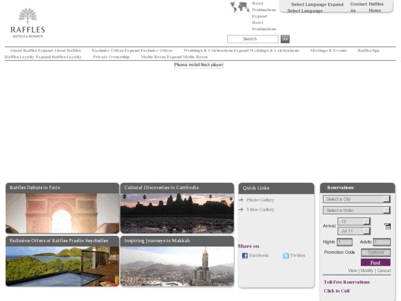Viewport: 401px width, 301px height.
Task: Click the Twitter bird icon
Action: click(x=286, y=256)
